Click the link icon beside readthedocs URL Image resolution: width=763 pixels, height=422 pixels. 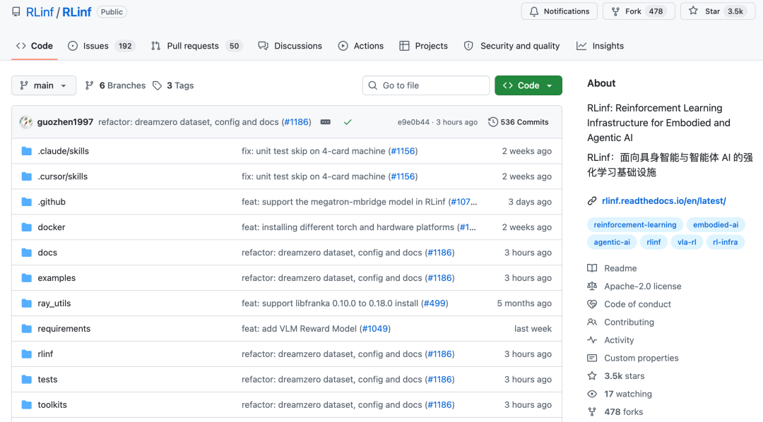(x=592, y=201)
